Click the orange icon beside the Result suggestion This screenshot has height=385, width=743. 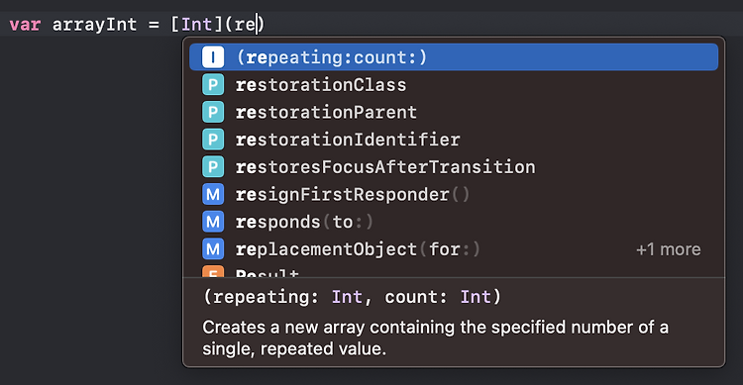pos(213,272)
